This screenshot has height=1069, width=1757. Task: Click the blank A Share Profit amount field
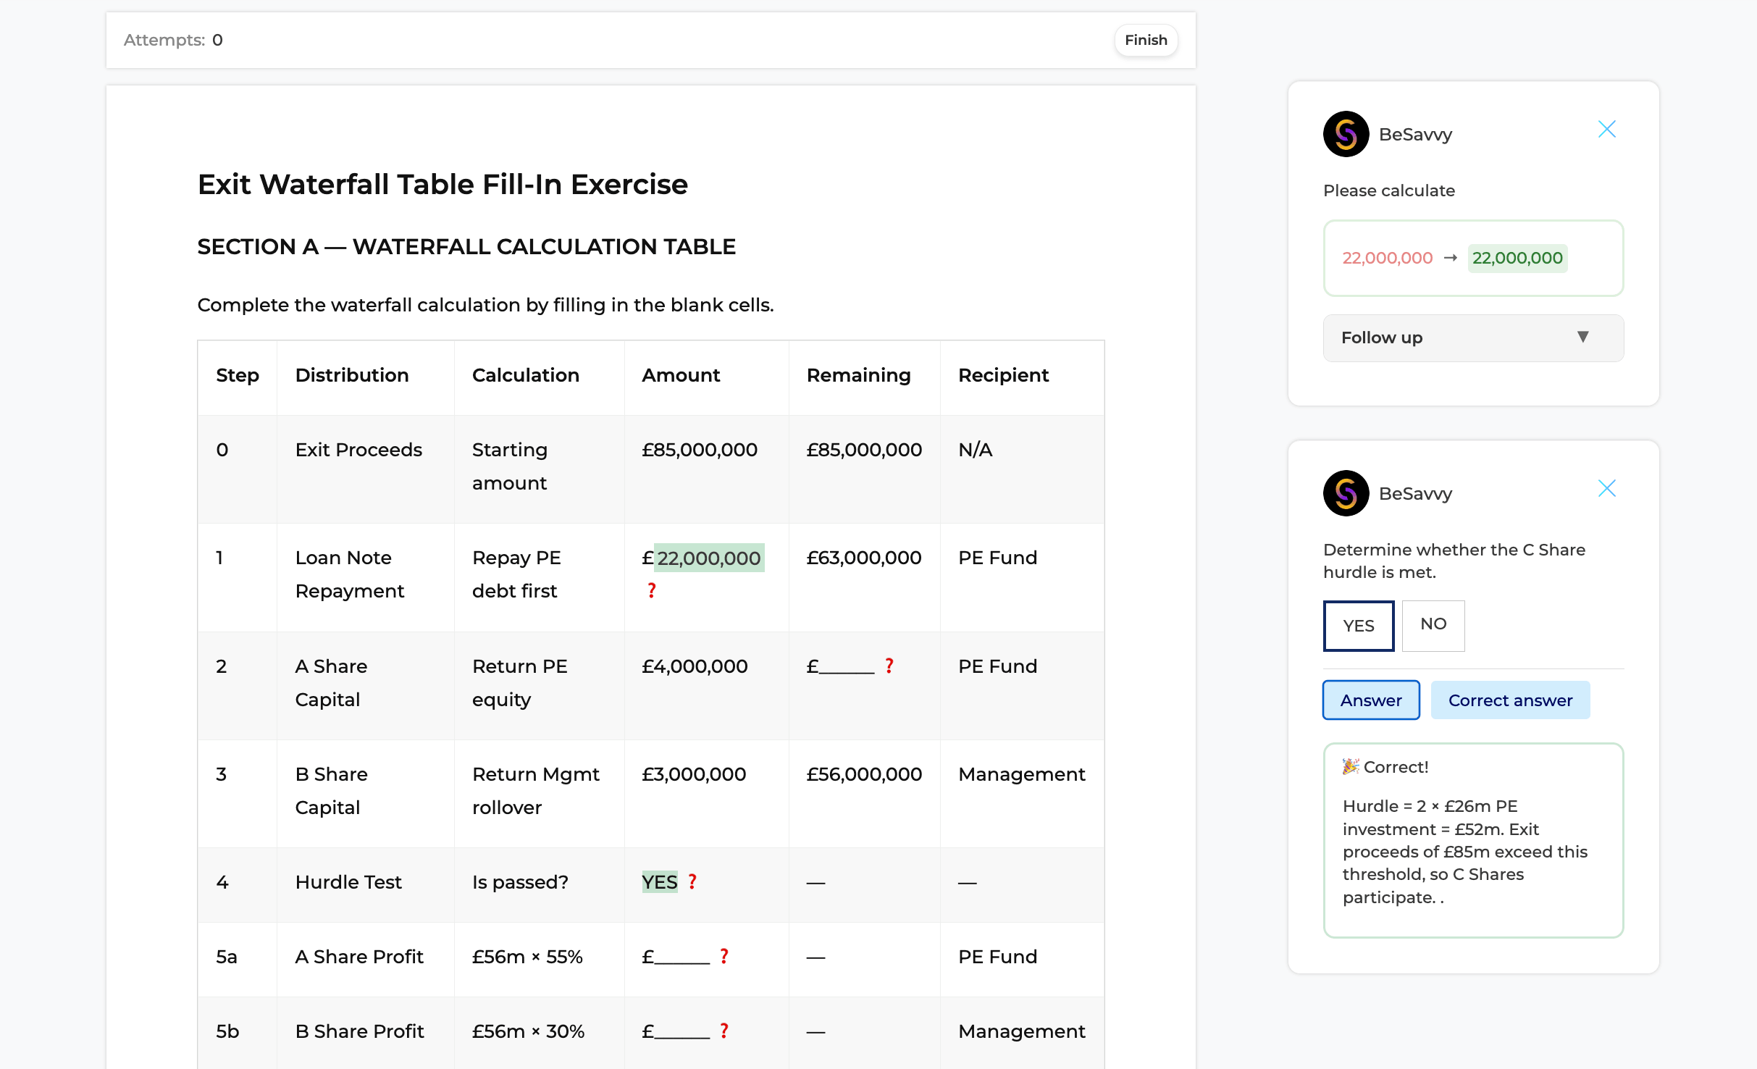681,957
